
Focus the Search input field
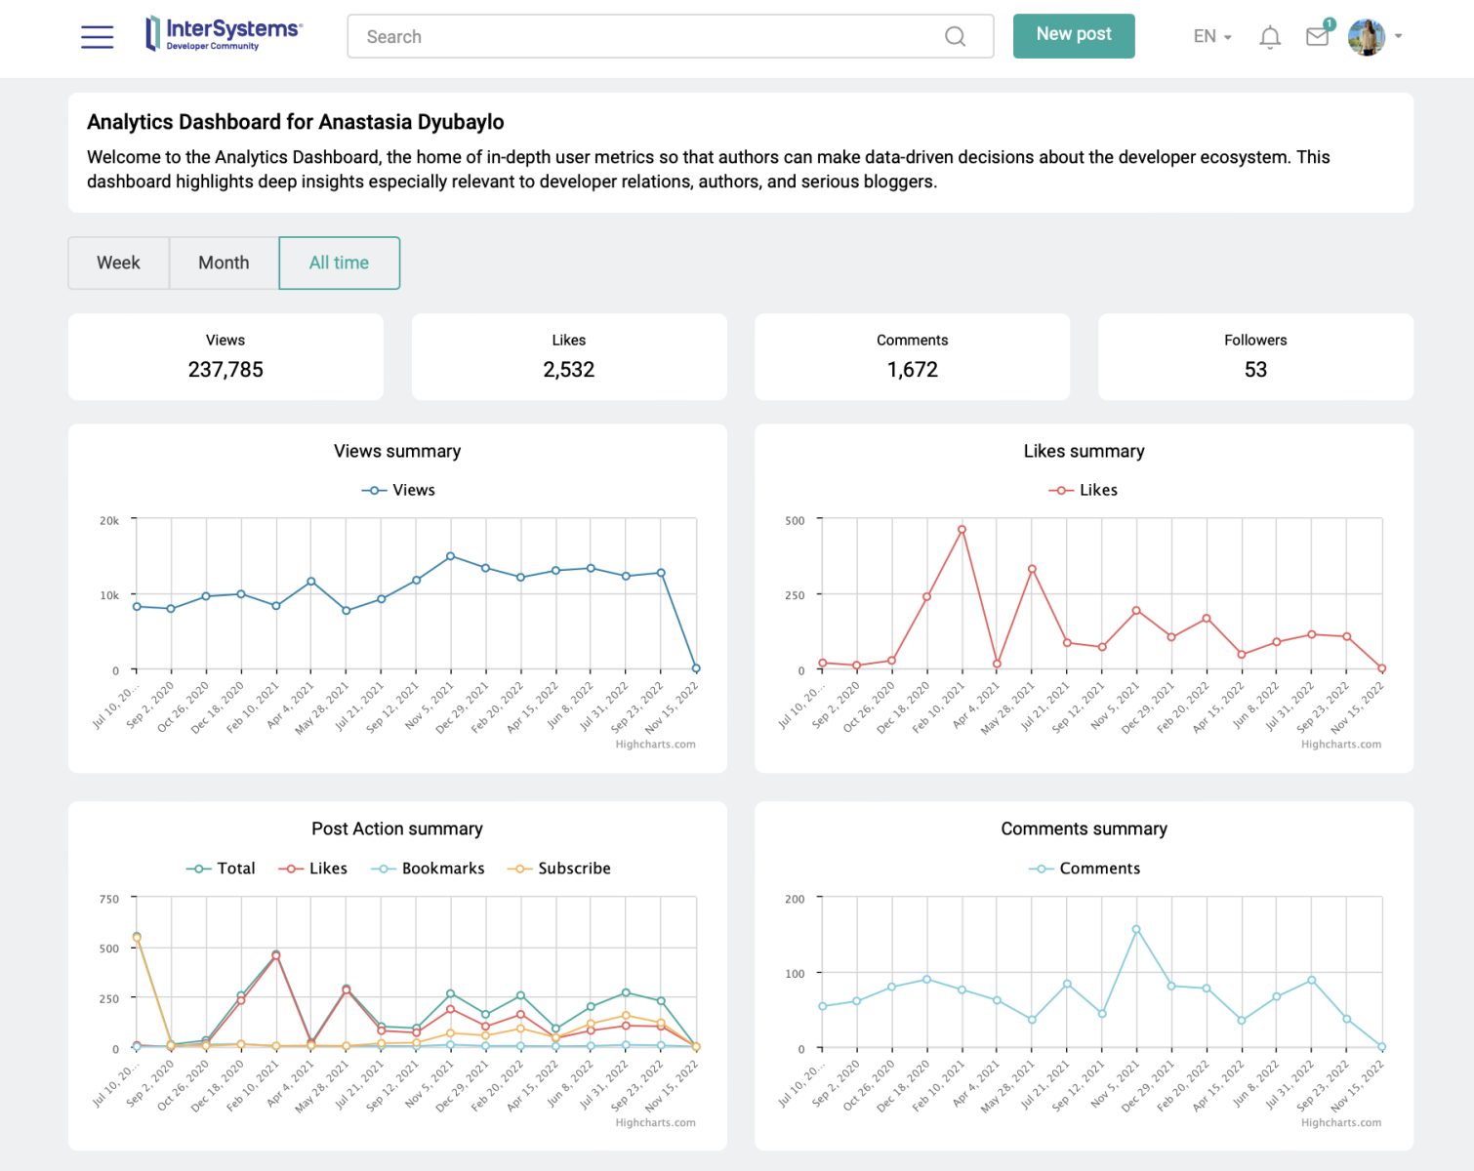tap(644, 37)
